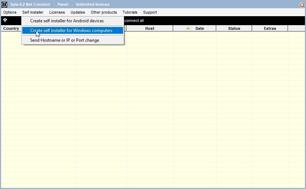Click the Disconnect all toolbar button
Screen dimensions: 306x189
(x=134, y=20)
